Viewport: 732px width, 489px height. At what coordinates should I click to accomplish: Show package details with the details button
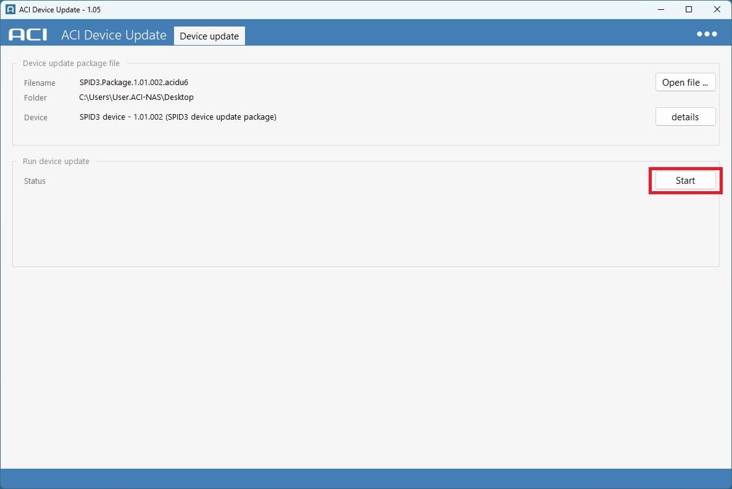coord(685,117)
